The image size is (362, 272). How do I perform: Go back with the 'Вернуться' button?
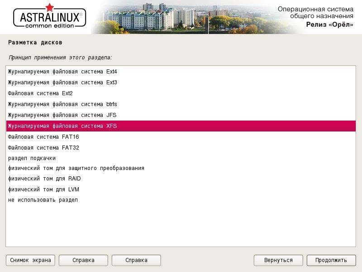[x=279, y=260]
